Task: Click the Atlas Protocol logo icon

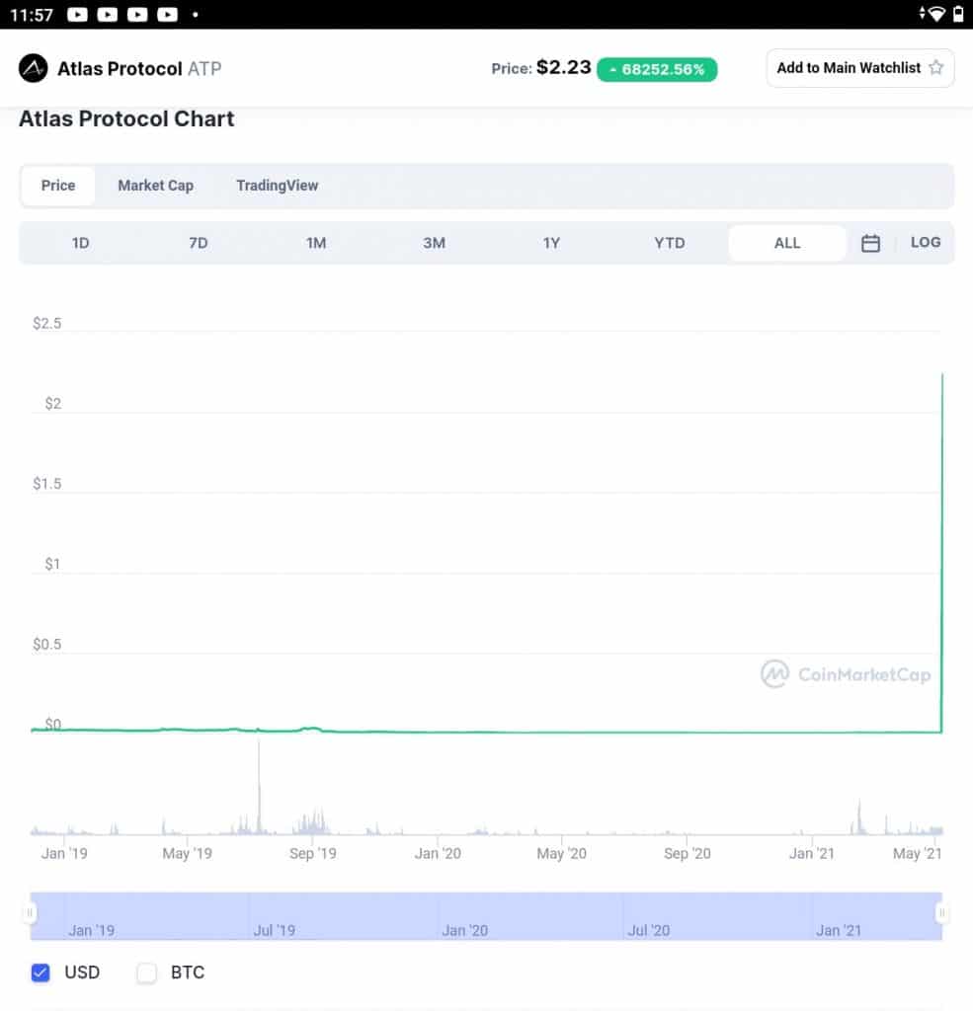Action: pyautogui.click(x=33, y=68)
